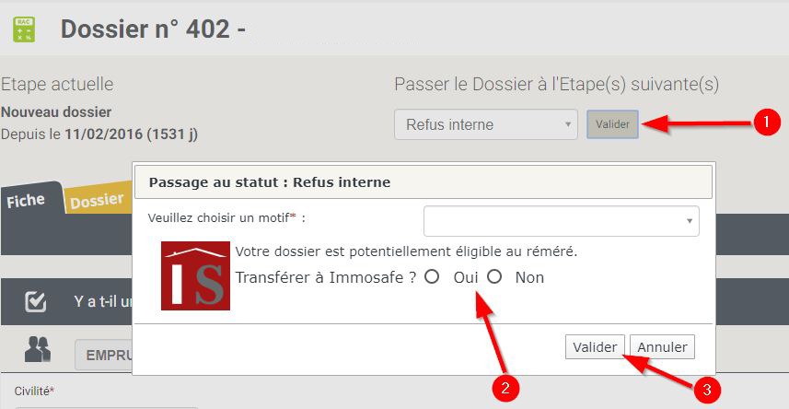
Task: Confirm with the dialog's Valider button
Action: click(595, 347)
